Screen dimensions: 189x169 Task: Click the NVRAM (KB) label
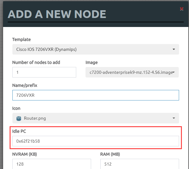24,154
